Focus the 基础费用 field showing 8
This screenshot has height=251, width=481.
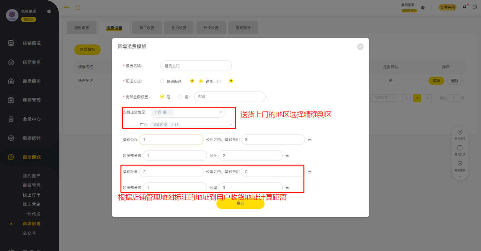(273, 140)
